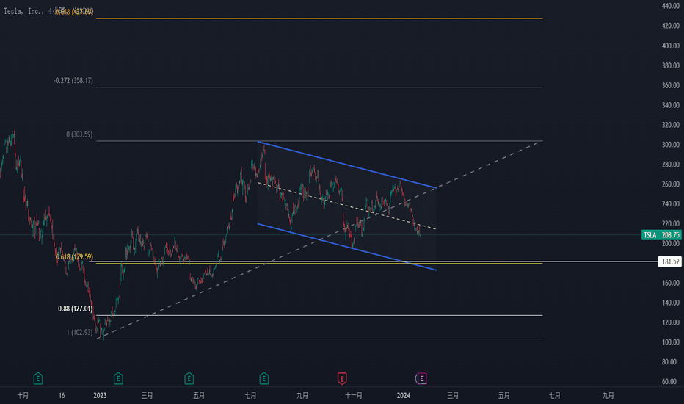Screen dimensions: 684x404
Task: Select the 0.618 (179.59) Fibonacci label
Action: 74,256
